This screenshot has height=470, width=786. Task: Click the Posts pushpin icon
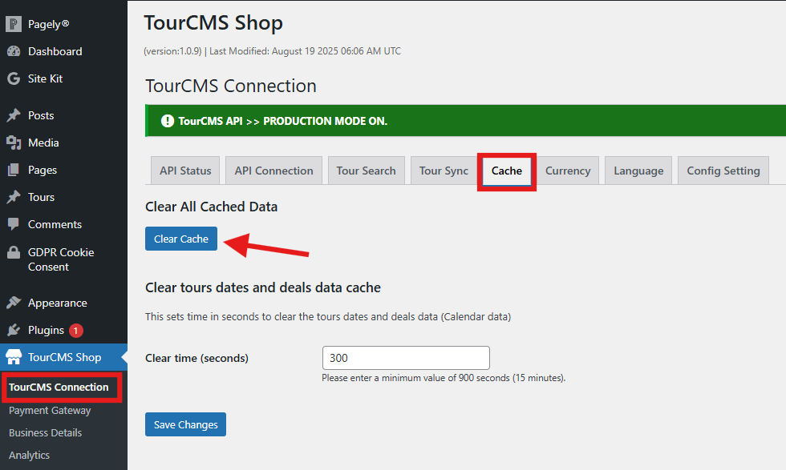point(14,115)
